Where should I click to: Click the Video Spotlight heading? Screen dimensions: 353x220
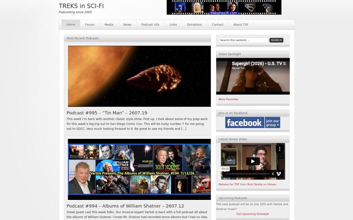(x=229, y=54)
